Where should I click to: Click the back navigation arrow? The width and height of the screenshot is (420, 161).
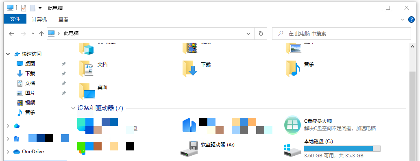(x=11, y=34)
